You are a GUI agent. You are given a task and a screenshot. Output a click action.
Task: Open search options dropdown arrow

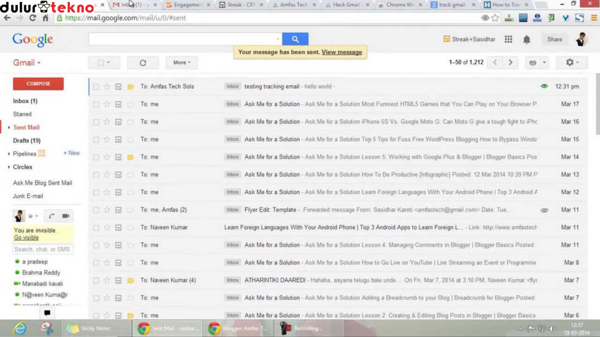click(x=278, y=39)
